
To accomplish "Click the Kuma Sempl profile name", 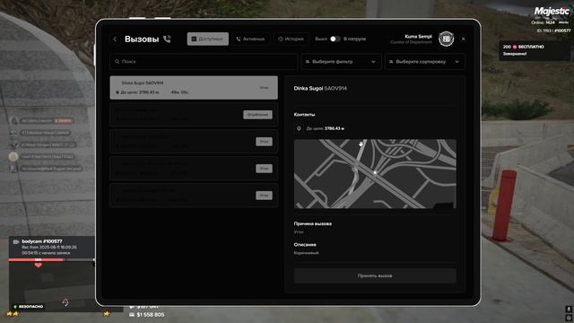I will click(x=418, y=36).
